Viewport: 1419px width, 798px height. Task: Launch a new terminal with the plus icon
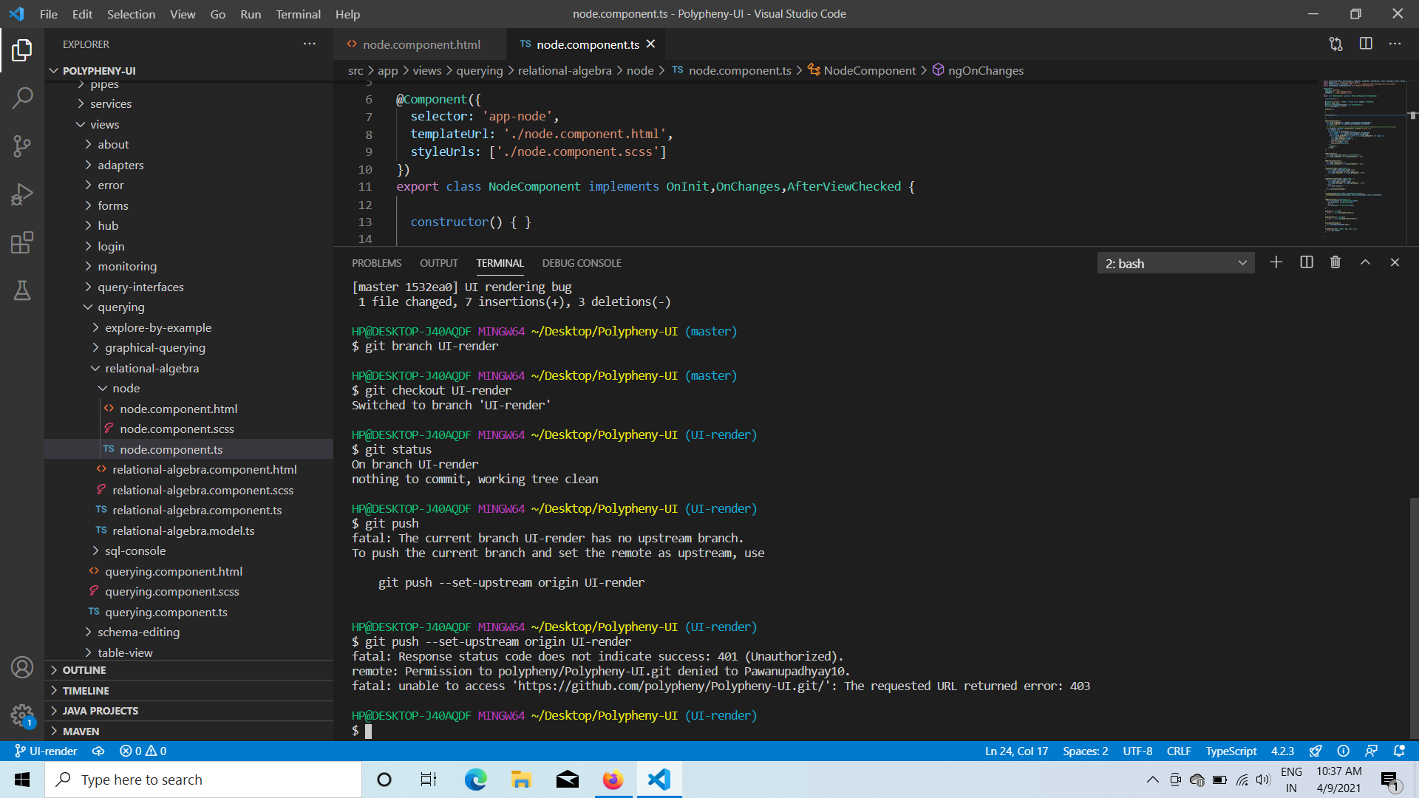1276,262
